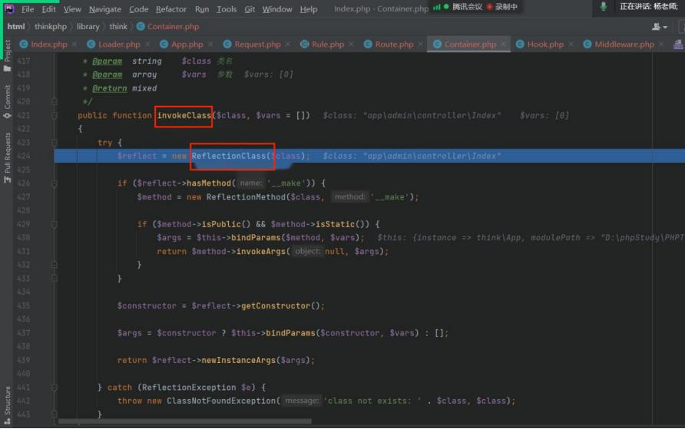Open the Code menu
The width and height of the screenshot is (685, 429).
(x=138, y=9)
